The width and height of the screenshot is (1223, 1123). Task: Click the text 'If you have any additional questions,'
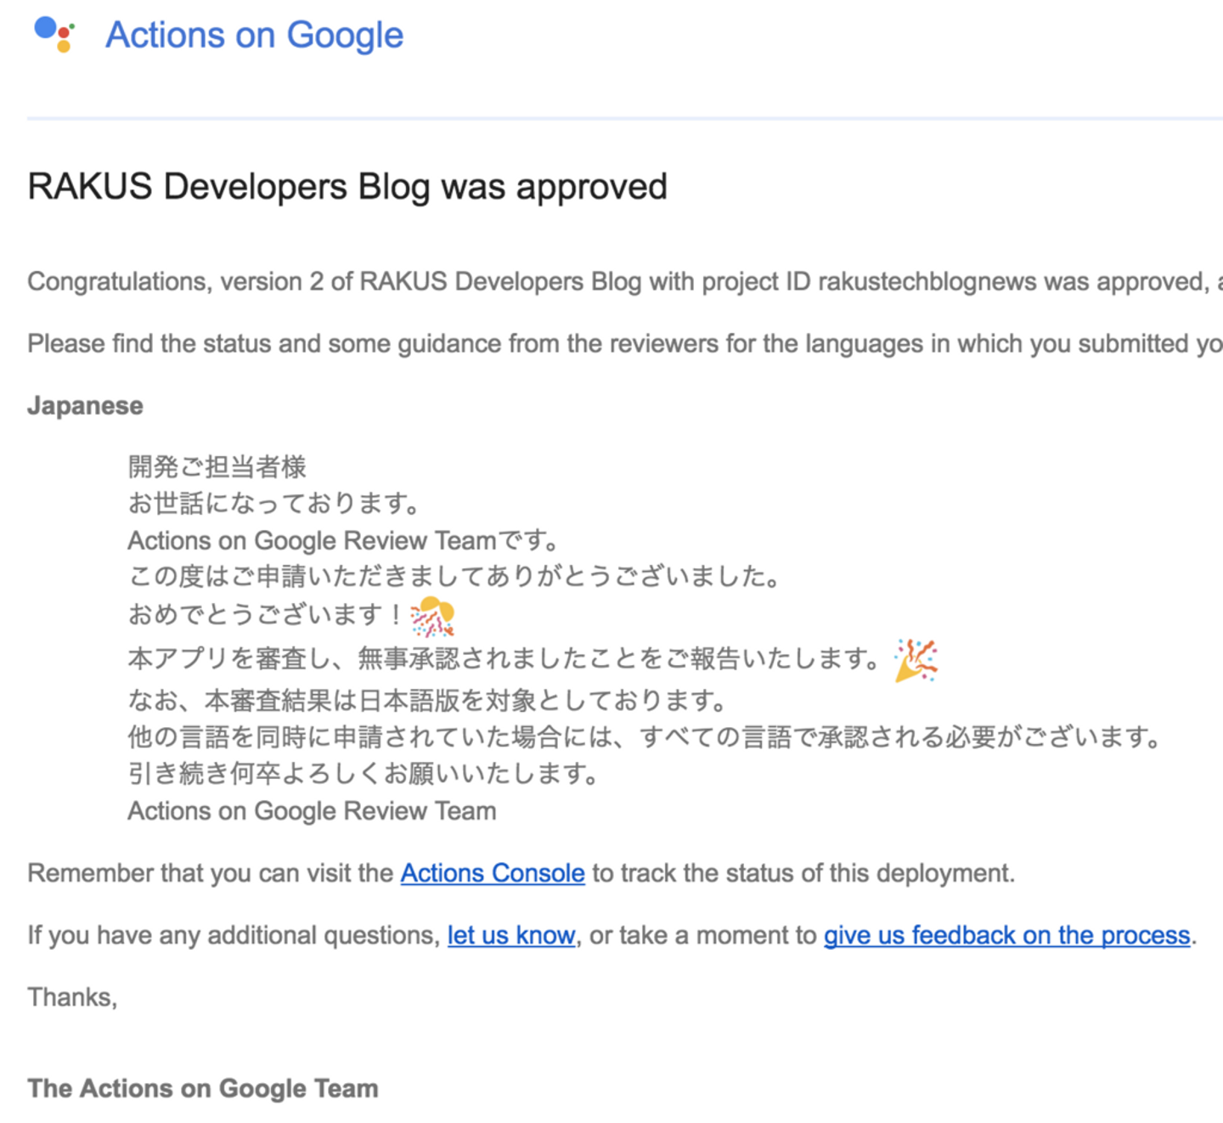pos(234,935)
